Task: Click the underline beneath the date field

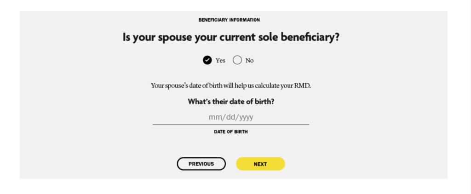Action: pos(231,125)
